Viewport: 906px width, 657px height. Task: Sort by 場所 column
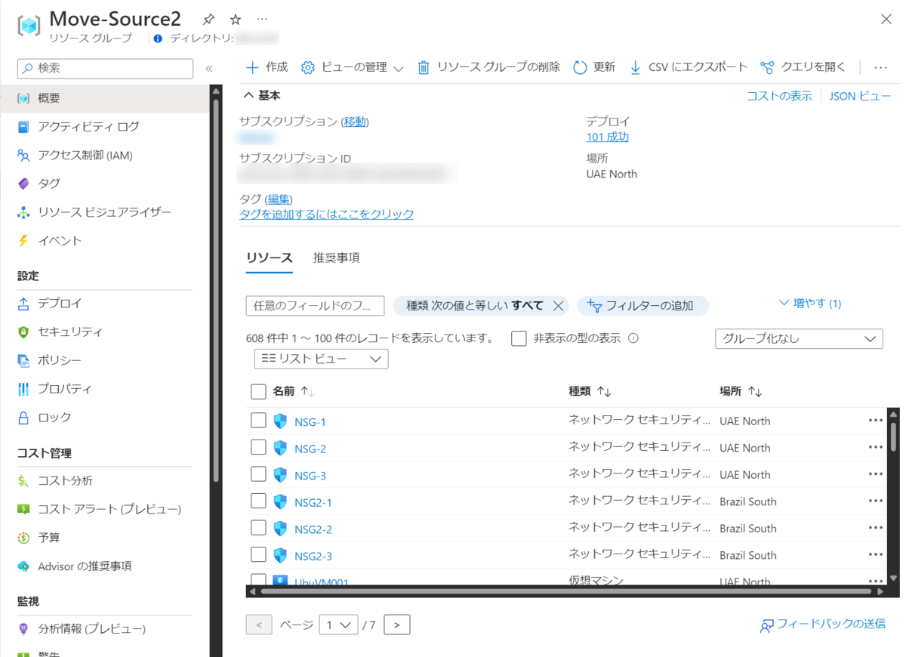[741, 391]
